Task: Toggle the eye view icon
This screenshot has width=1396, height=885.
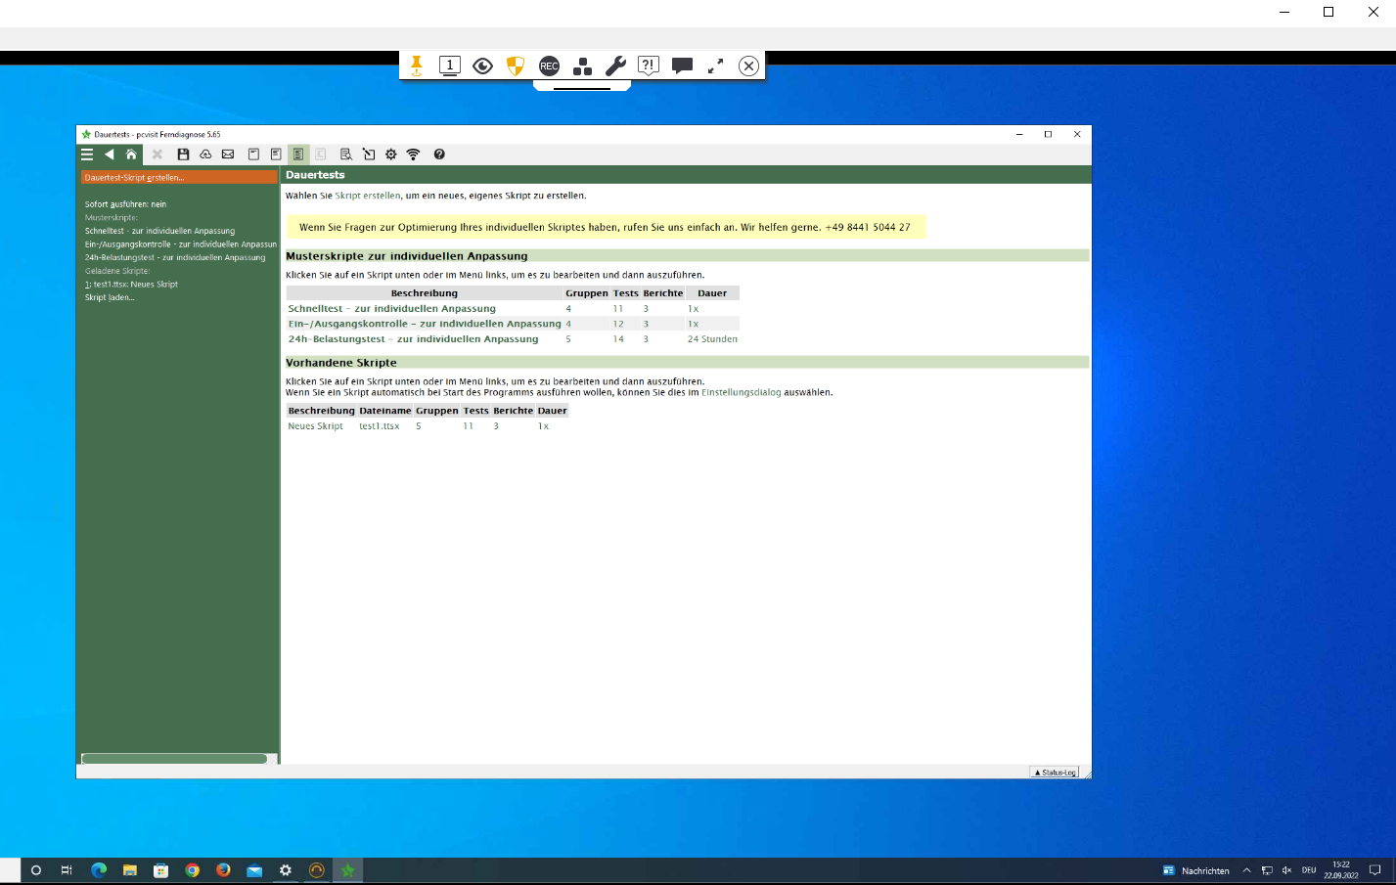Action: [x=482, y=66]
